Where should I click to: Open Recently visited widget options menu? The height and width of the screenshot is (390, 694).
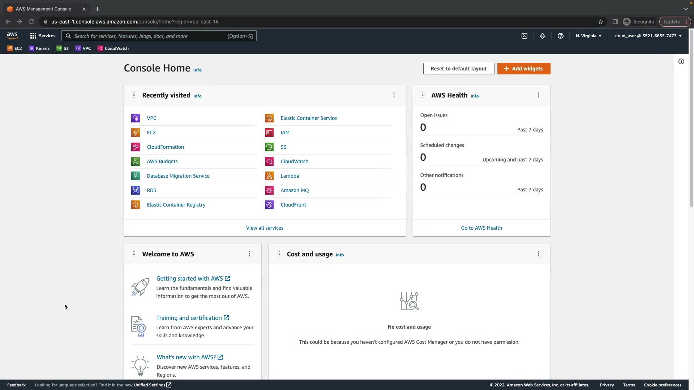[394, 95]
